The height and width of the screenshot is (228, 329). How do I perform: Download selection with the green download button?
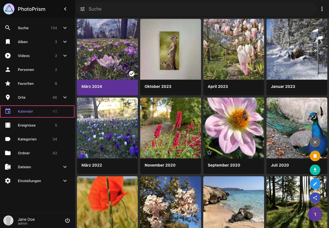click(x=315, y=170)
